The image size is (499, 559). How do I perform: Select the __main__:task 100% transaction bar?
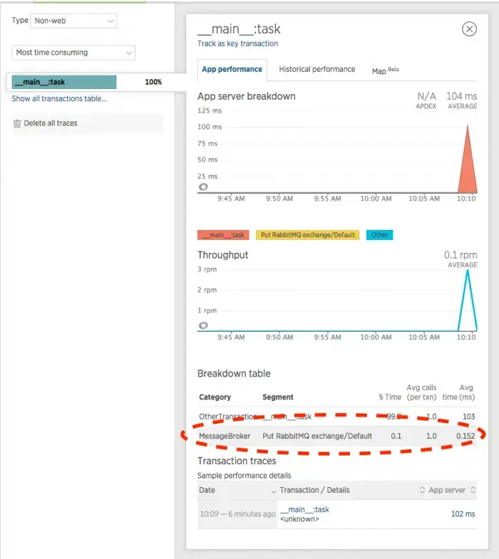coord(64,83)
